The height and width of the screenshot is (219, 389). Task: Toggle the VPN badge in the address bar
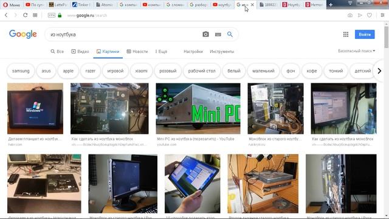[51, 15]
